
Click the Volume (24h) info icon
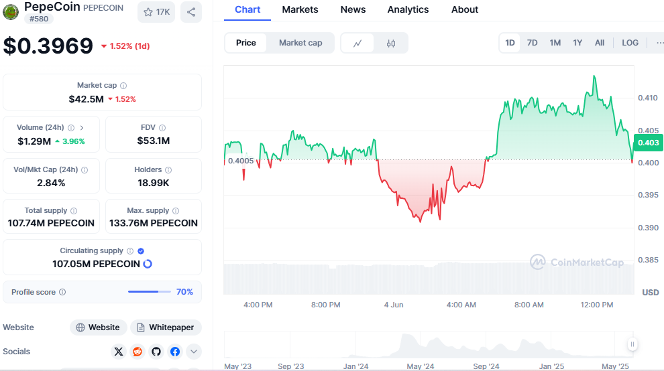[x=71, y=128]
